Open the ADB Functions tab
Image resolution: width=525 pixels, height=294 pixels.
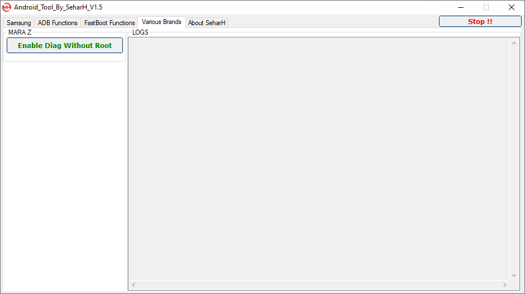58,23
